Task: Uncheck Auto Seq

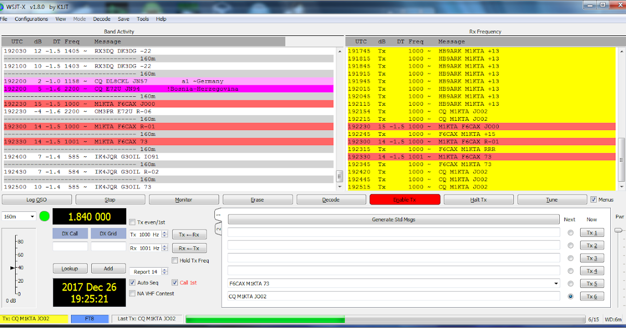Action: pyautogui.click(x=133, y=282)
